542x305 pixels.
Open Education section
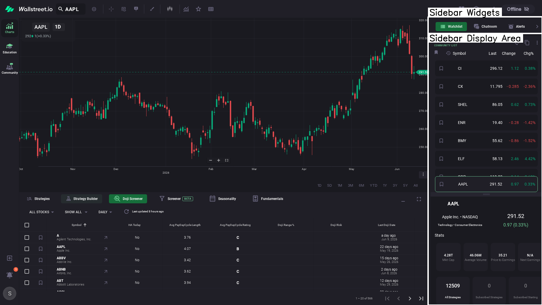[10, 48]
